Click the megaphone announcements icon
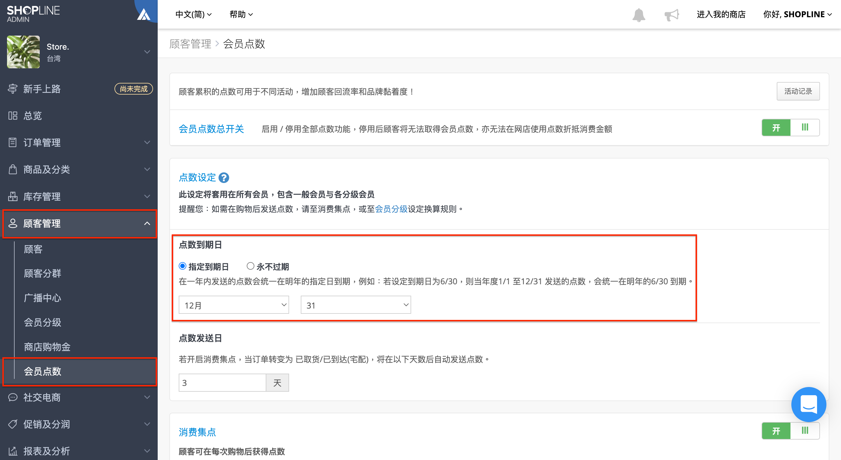The image size is (841, 460). click(x=672, y=15)
